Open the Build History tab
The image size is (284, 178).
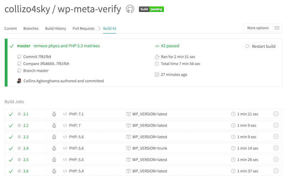55,28
